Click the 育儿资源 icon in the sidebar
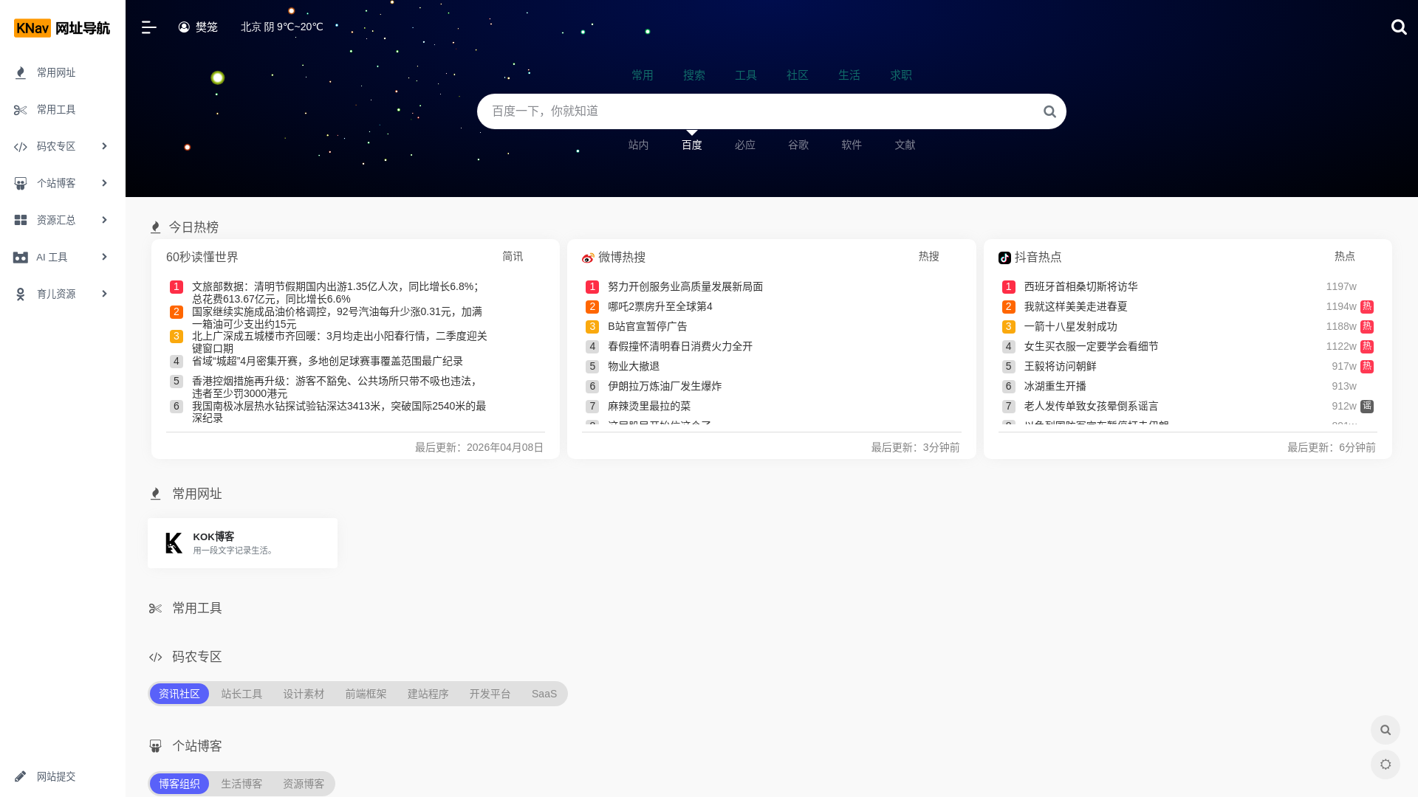The width and height of the screenshot is (1418, 797). (x=21, y=294)
